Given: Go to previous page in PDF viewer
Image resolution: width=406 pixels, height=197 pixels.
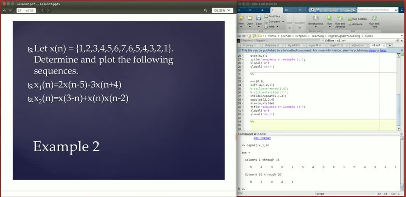Looking at the screenshot, I should (5, 10).
